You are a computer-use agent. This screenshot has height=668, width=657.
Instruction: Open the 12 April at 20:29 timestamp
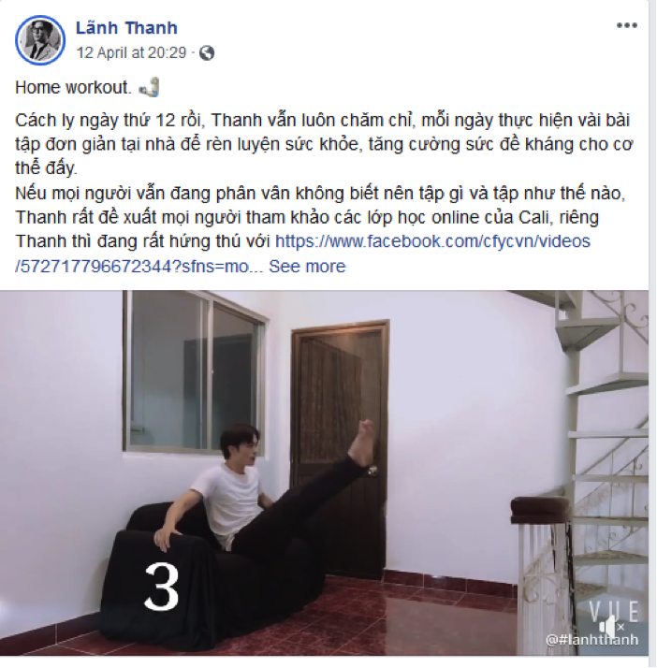tap(131, 52)
